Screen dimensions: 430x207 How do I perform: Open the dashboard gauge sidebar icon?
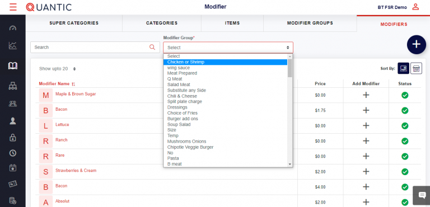click(x=13, y=28)
